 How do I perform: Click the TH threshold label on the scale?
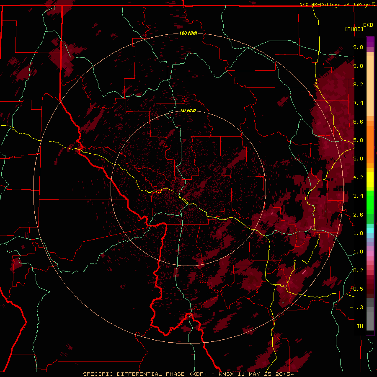point(360,326)
